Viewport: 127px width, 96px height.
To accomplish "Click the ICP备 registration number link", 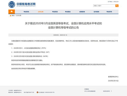I will [29, 92].
